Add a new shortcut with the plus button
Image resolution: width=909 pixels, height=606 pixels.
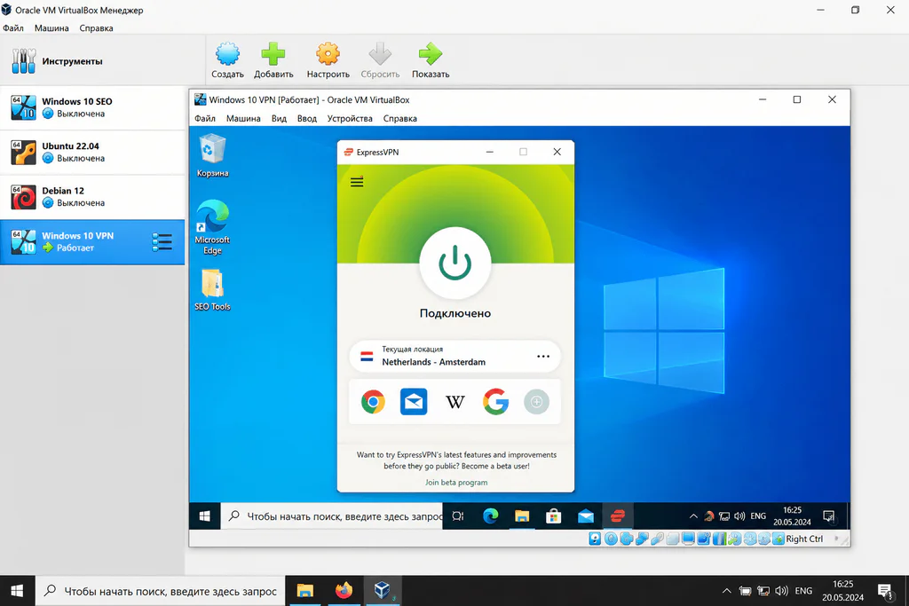click(x=536, y=402)
